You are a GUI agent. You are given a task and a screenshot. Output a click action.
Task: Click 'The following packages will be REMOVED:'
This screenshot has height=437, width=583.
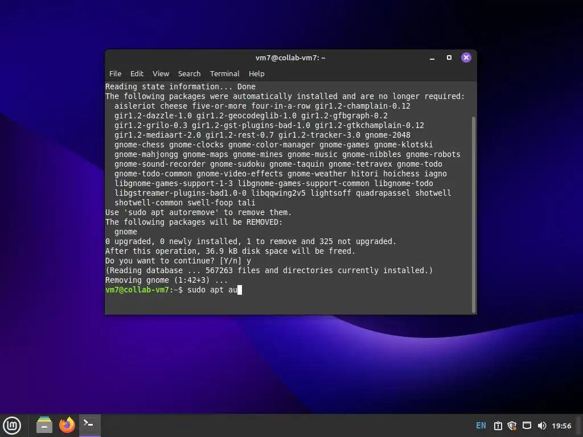coord(194,222)
